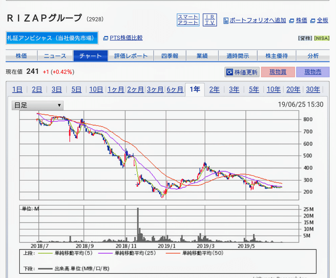Click the 800 price axis label
The image size is (336, 278).
tap(308, 120)
